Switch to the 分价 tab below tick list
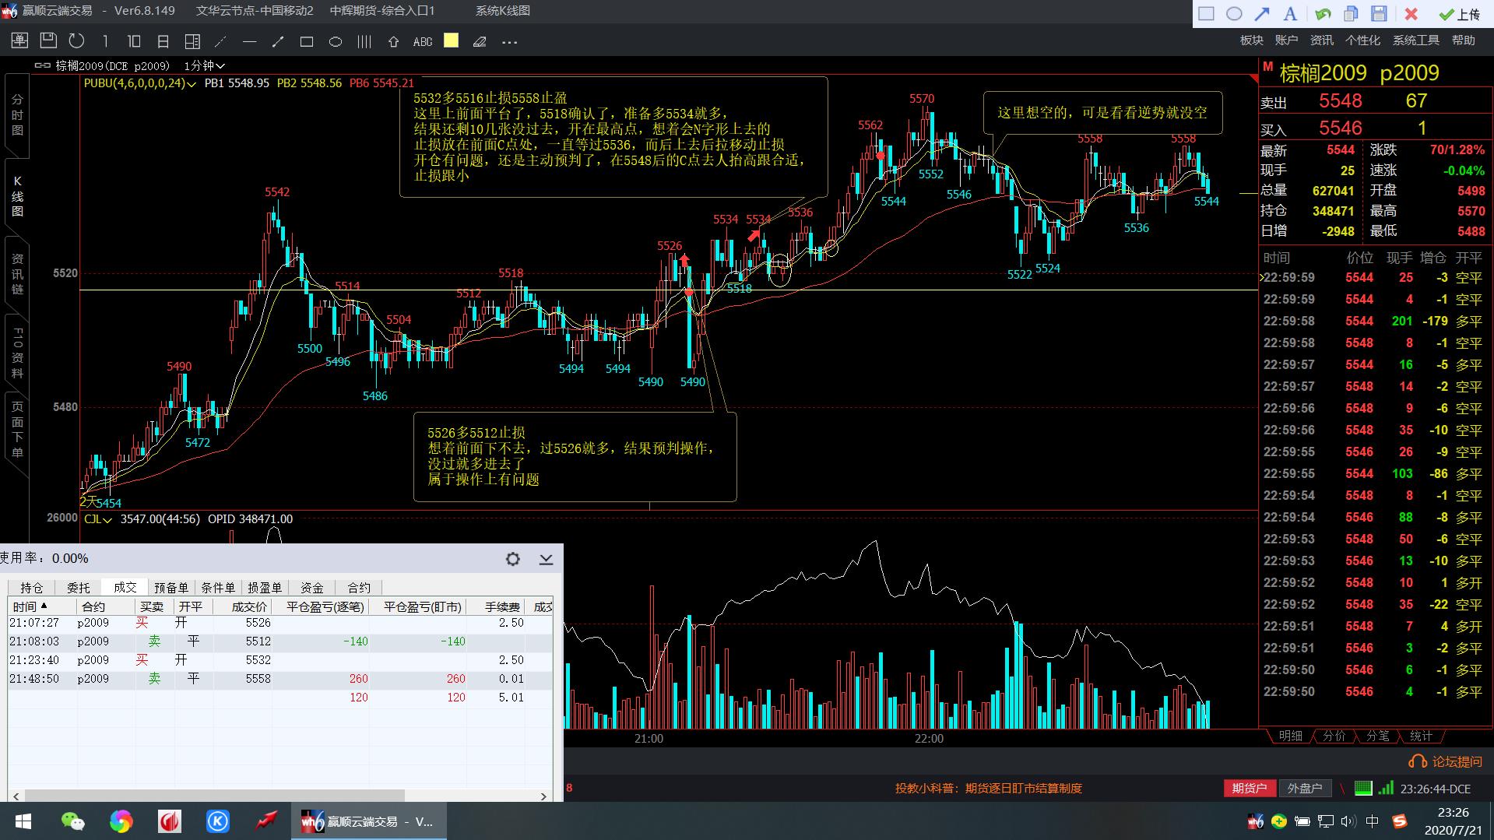The width and height of the screenshot is (1494, 840). (1334, 736)
